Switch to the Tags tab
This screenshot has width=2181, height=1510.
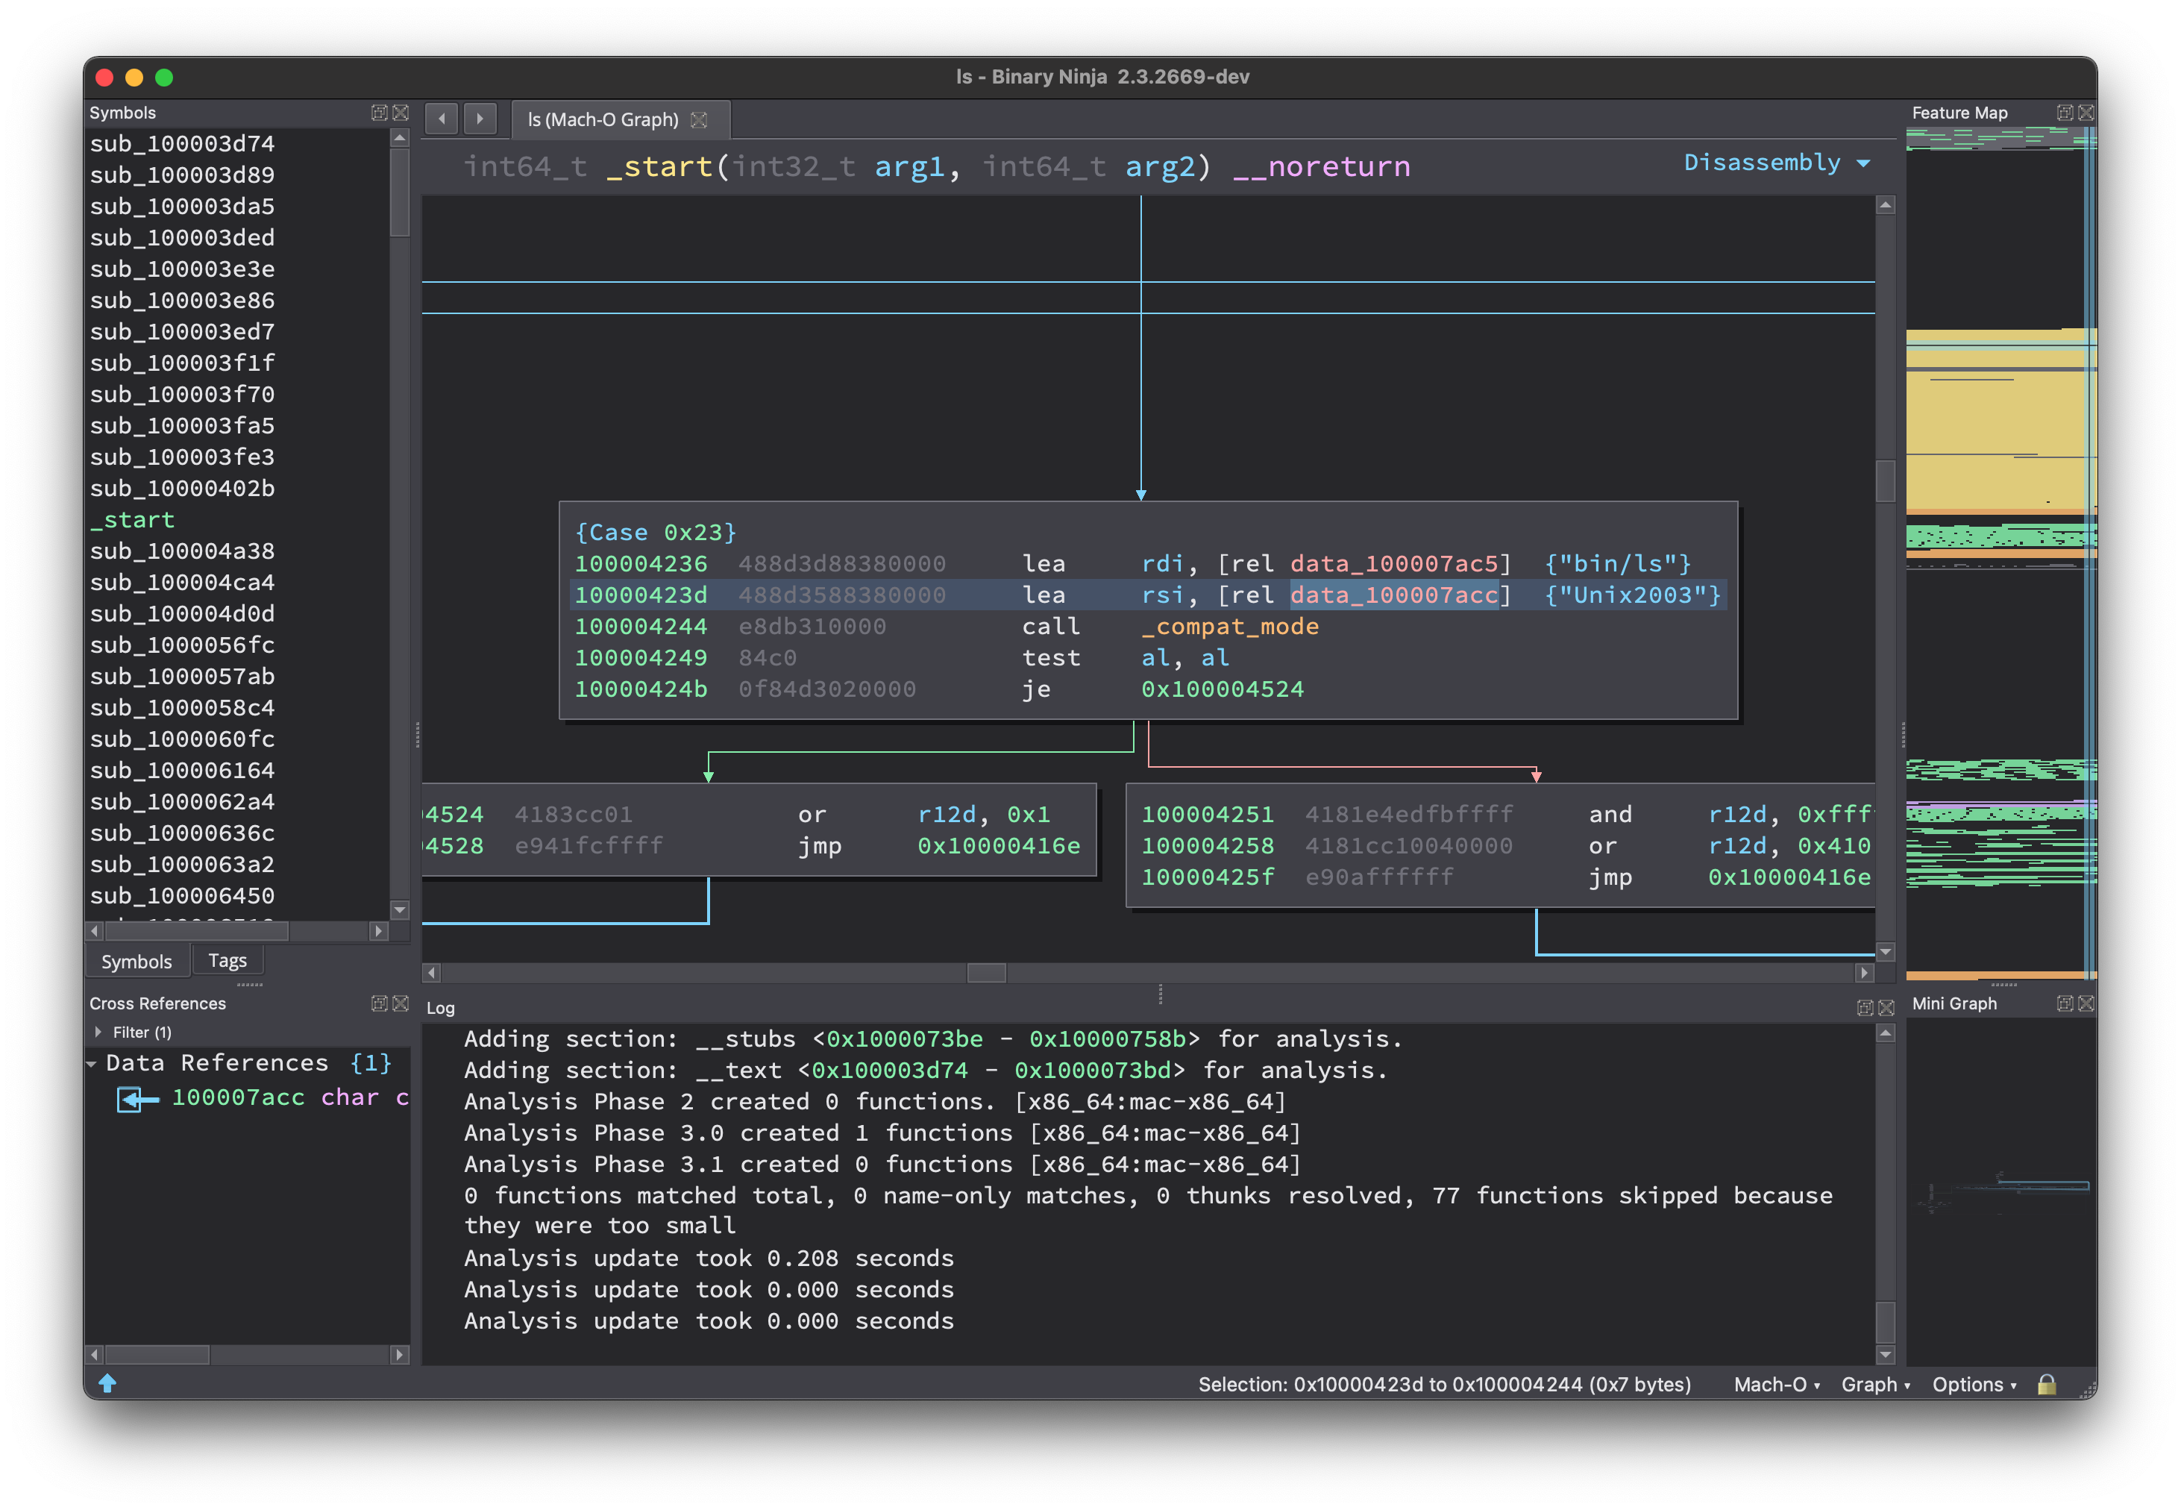(227, 960)
